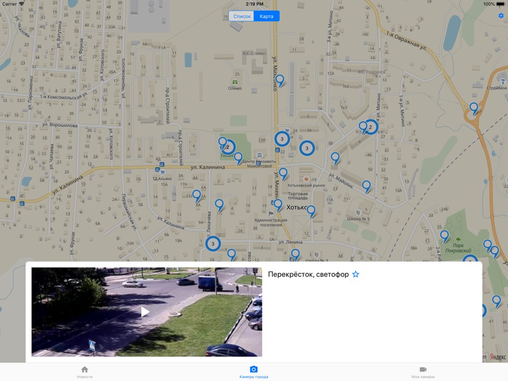Image resolution: width=508 pixels, height=381 pixels.
Task: Select the Карта segment
Action: (x=266, y=16)
